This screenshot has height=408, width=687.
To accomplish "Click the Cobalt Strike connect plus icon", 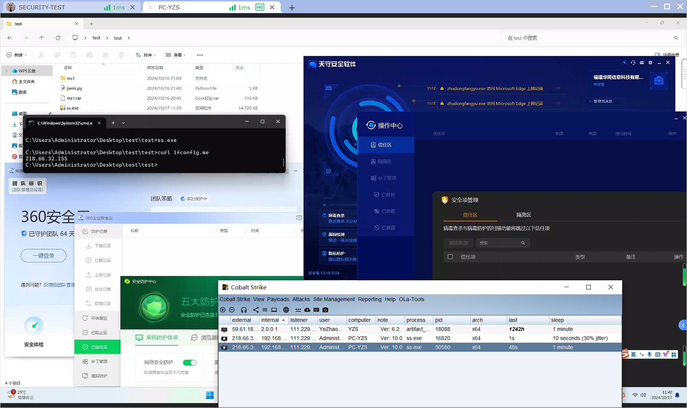I will pyautogui.click(x=223, y=310).
